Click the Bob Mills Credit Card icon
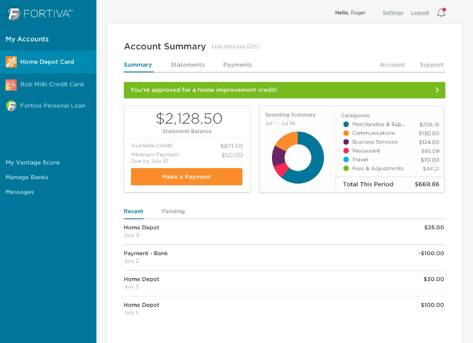 point(11,84)
